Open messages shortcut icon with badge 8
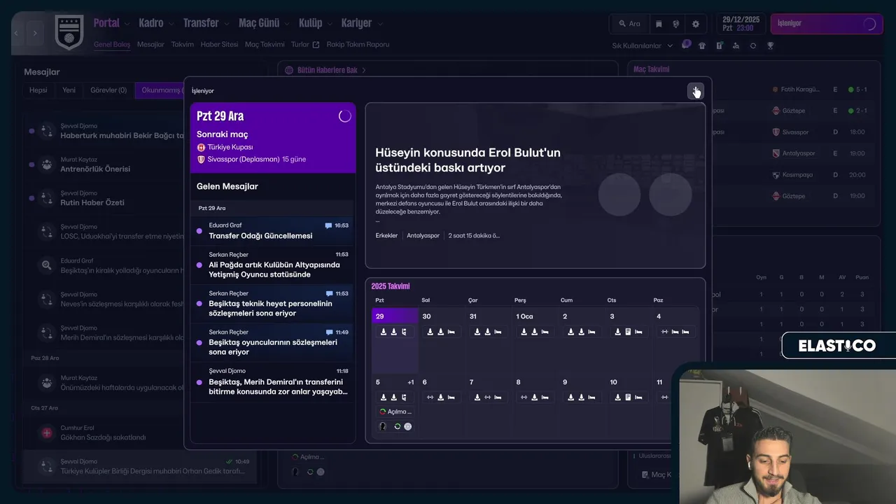Viewport: 896px width, 504px height. [686, 45]
